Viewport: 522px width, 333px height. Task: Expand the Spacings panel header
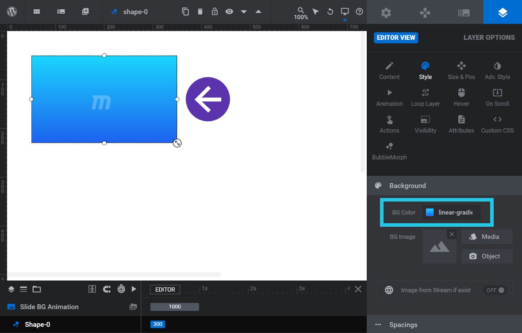click(x=445, y=325)
